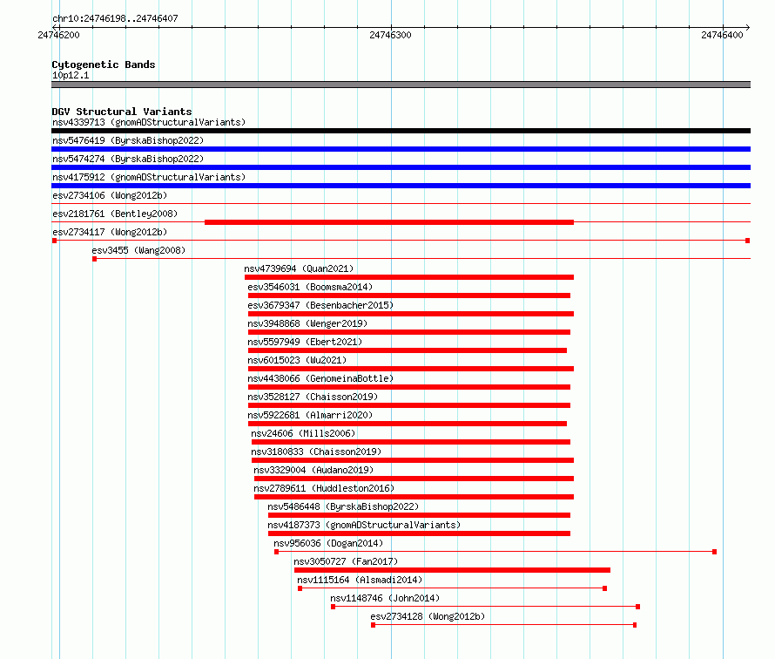
Task: Click the red bar of nsv3050727 Fan2017
Action: pyautogui.click(x=452, y=570)
